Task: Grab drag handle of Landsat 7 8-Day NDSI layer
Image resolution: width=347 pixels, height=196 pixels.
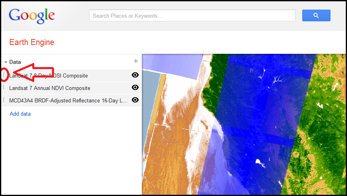Action: tap(4, 75)
